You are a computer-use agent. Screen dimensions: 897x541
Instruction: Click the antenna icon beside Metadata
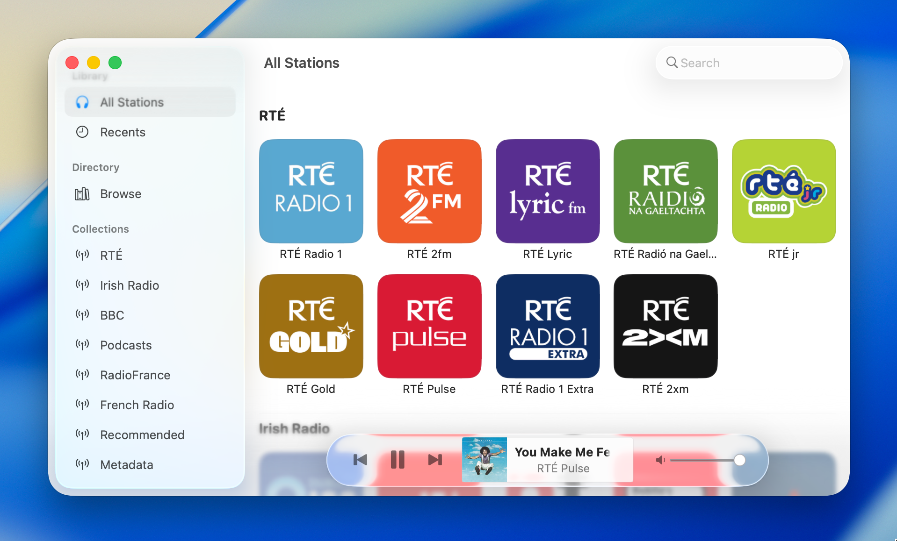[82, 464]
